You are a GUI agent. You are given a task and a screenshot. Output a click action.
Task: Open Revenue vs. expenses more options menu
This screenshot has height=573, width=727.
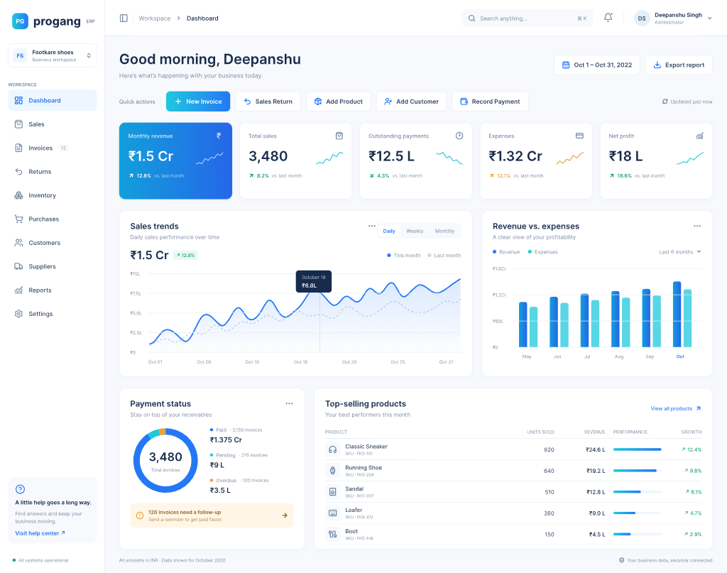click(697, 227)
